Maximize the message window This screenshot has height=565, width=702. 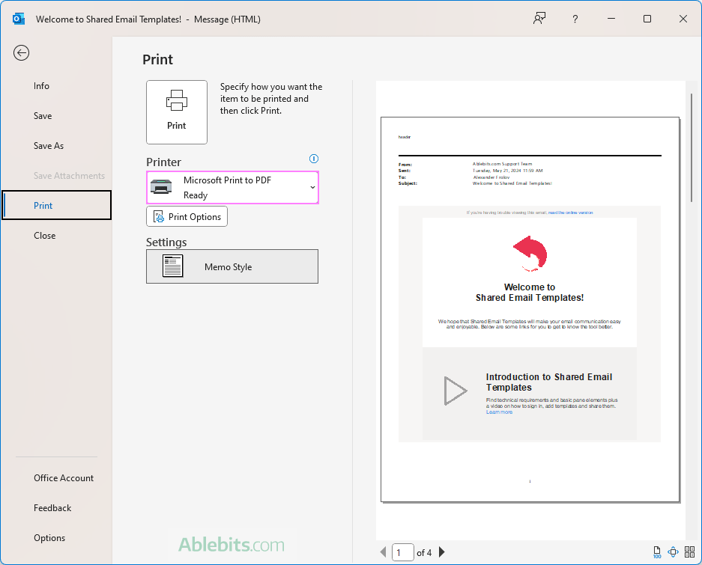tap(647, 19)
